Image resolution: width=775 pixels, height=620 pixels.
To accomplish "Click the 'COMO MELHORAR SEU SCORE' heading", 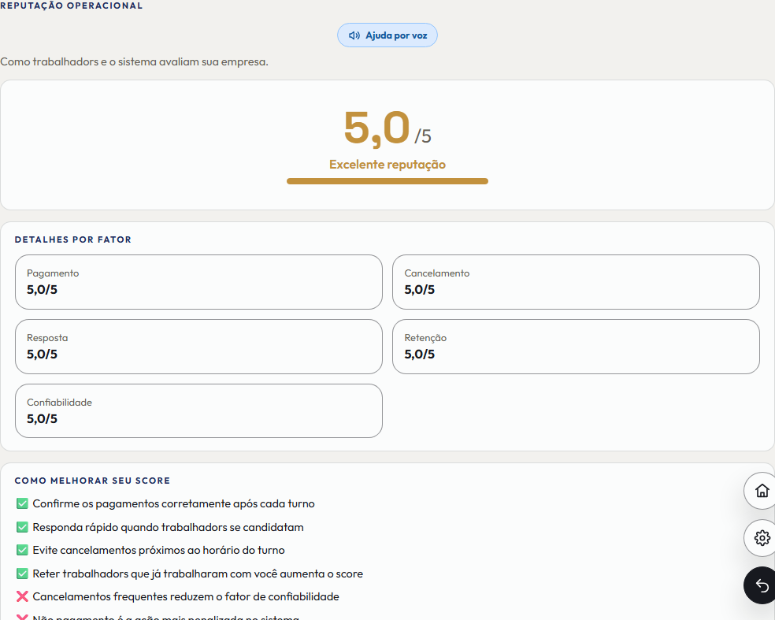I will click(x=92, y=481).
